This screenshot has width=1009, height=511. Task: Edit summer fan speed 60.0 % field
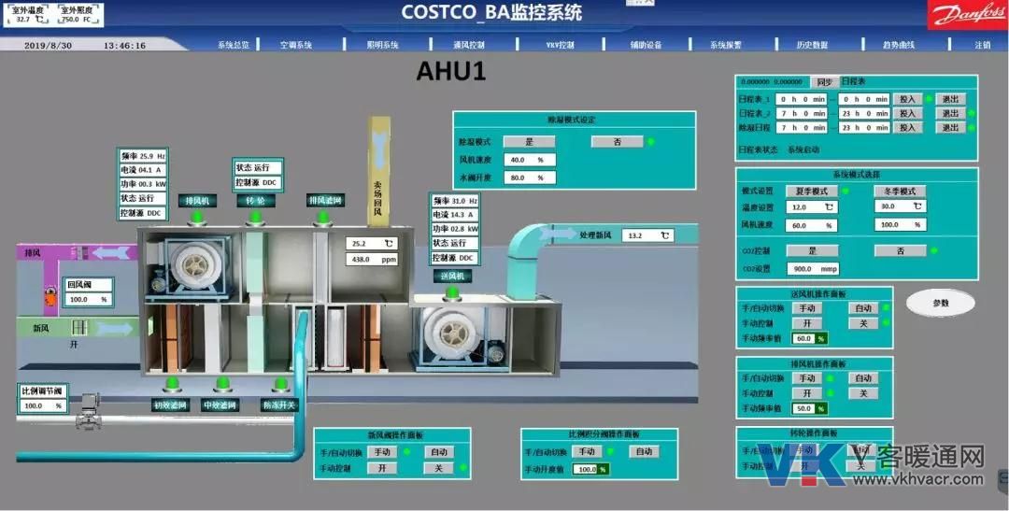coord(812,225)
